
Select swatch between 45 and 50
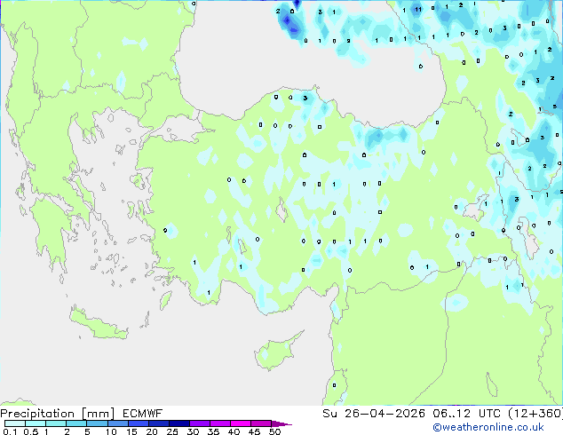click(261, 423)
